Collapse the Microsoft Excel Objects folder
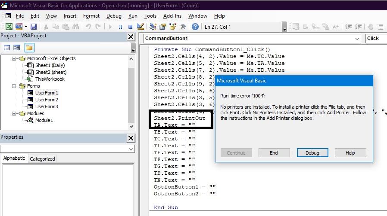 (x=14, y=58)
